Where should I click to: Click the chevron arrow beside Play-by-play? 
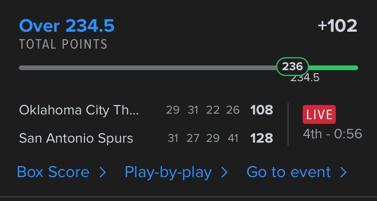pyautogui.click(x=225, y=172)
